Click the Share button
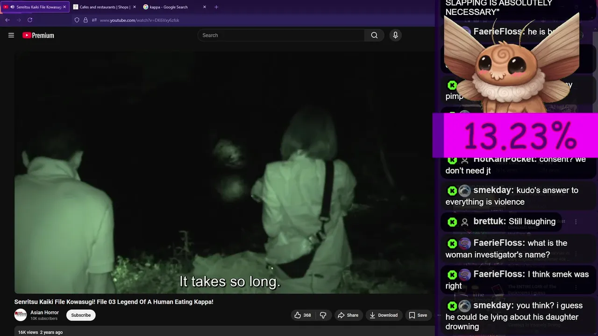Screen dimensions: 598x336 coord(348,315)
